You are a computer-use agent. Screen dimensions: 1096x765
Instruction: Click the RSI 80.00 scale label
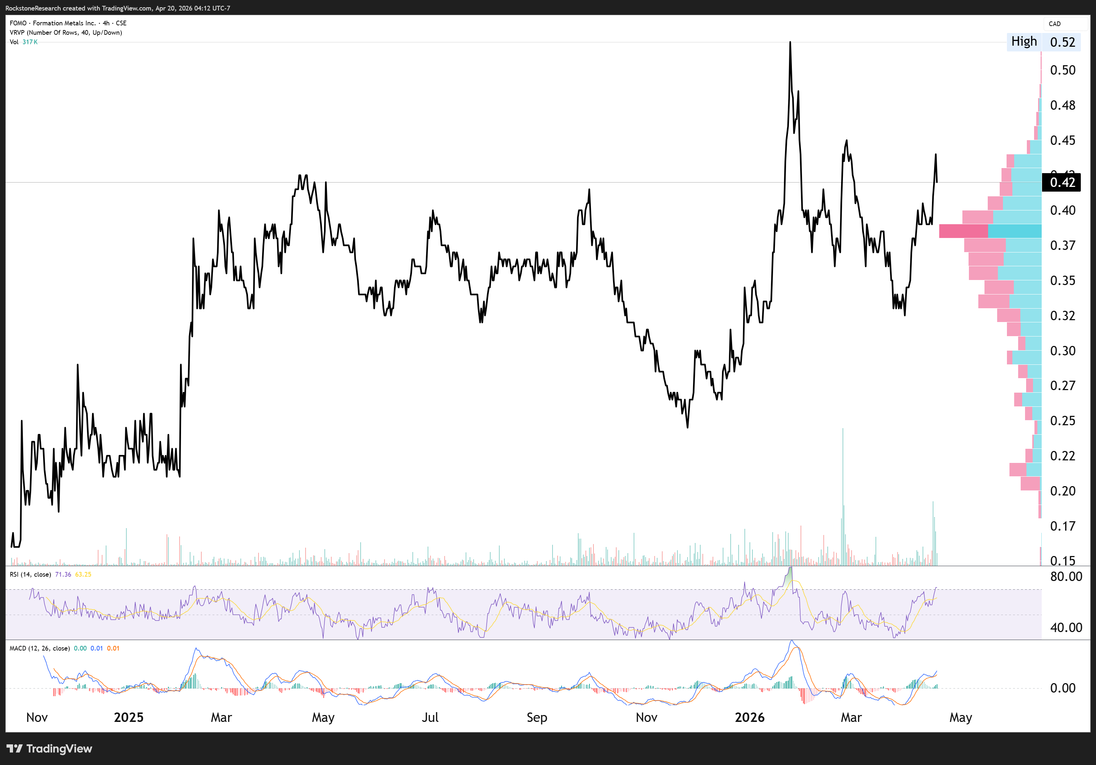click(1066, 577)
